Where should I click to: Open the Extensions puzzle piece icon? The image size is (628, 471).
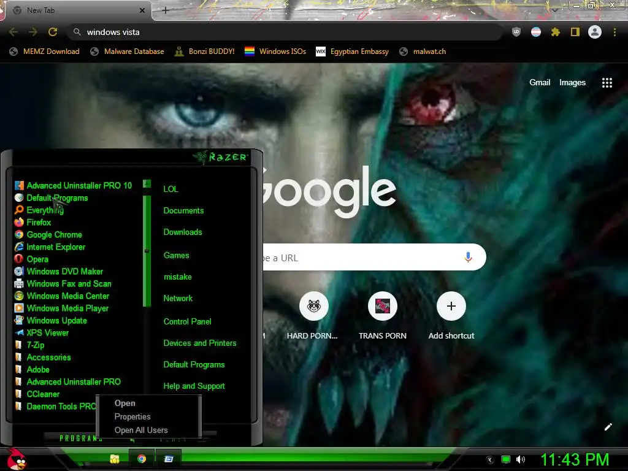click(x=555, y=32)
